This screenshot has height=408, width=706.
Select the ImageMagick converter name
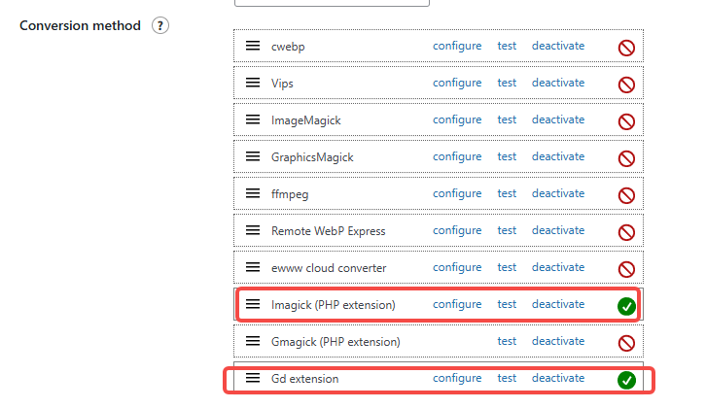[x=305, y=120]
